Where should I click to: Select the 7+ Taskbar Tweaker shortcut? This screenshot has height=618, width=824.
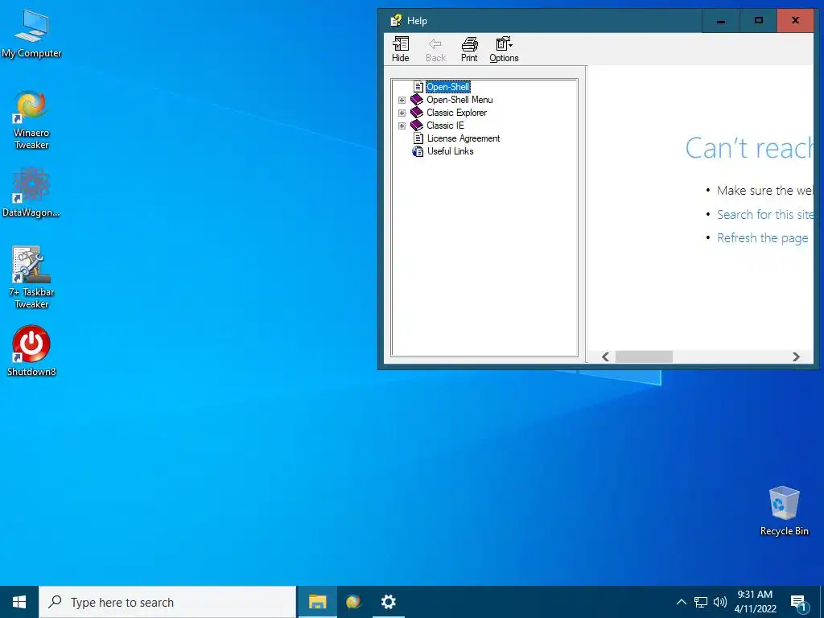[x=31, y=278]
